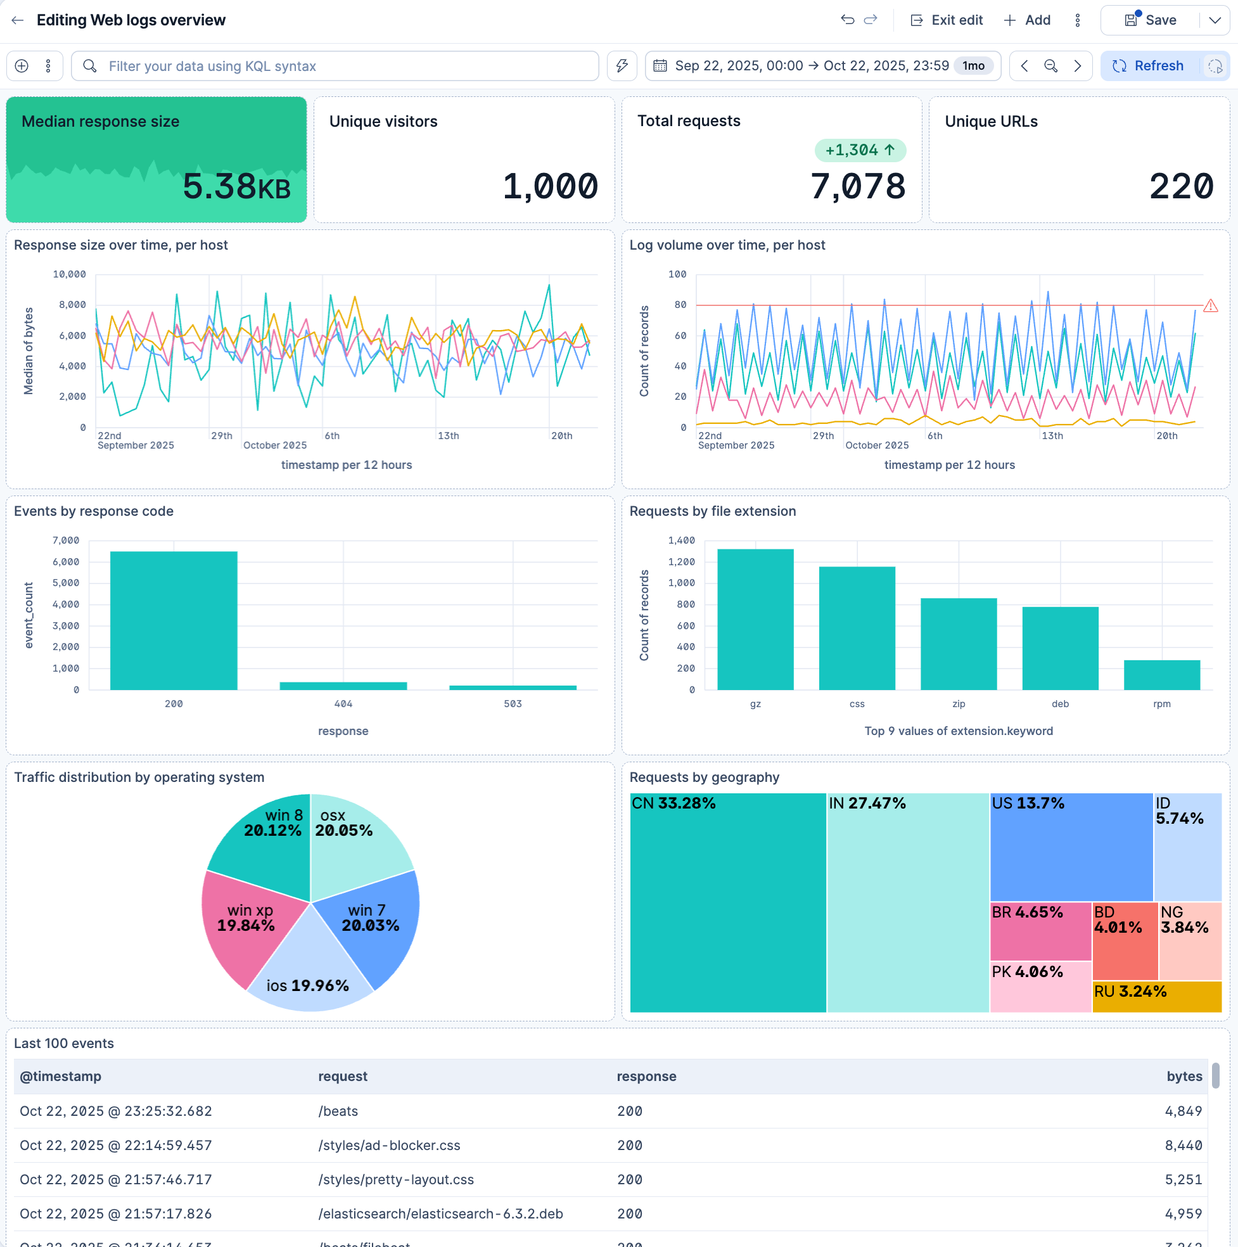This screenshot has width=1238, height=1247.
Task: Click the ID 5.74% treemap block
Action: click(1188, 847)
